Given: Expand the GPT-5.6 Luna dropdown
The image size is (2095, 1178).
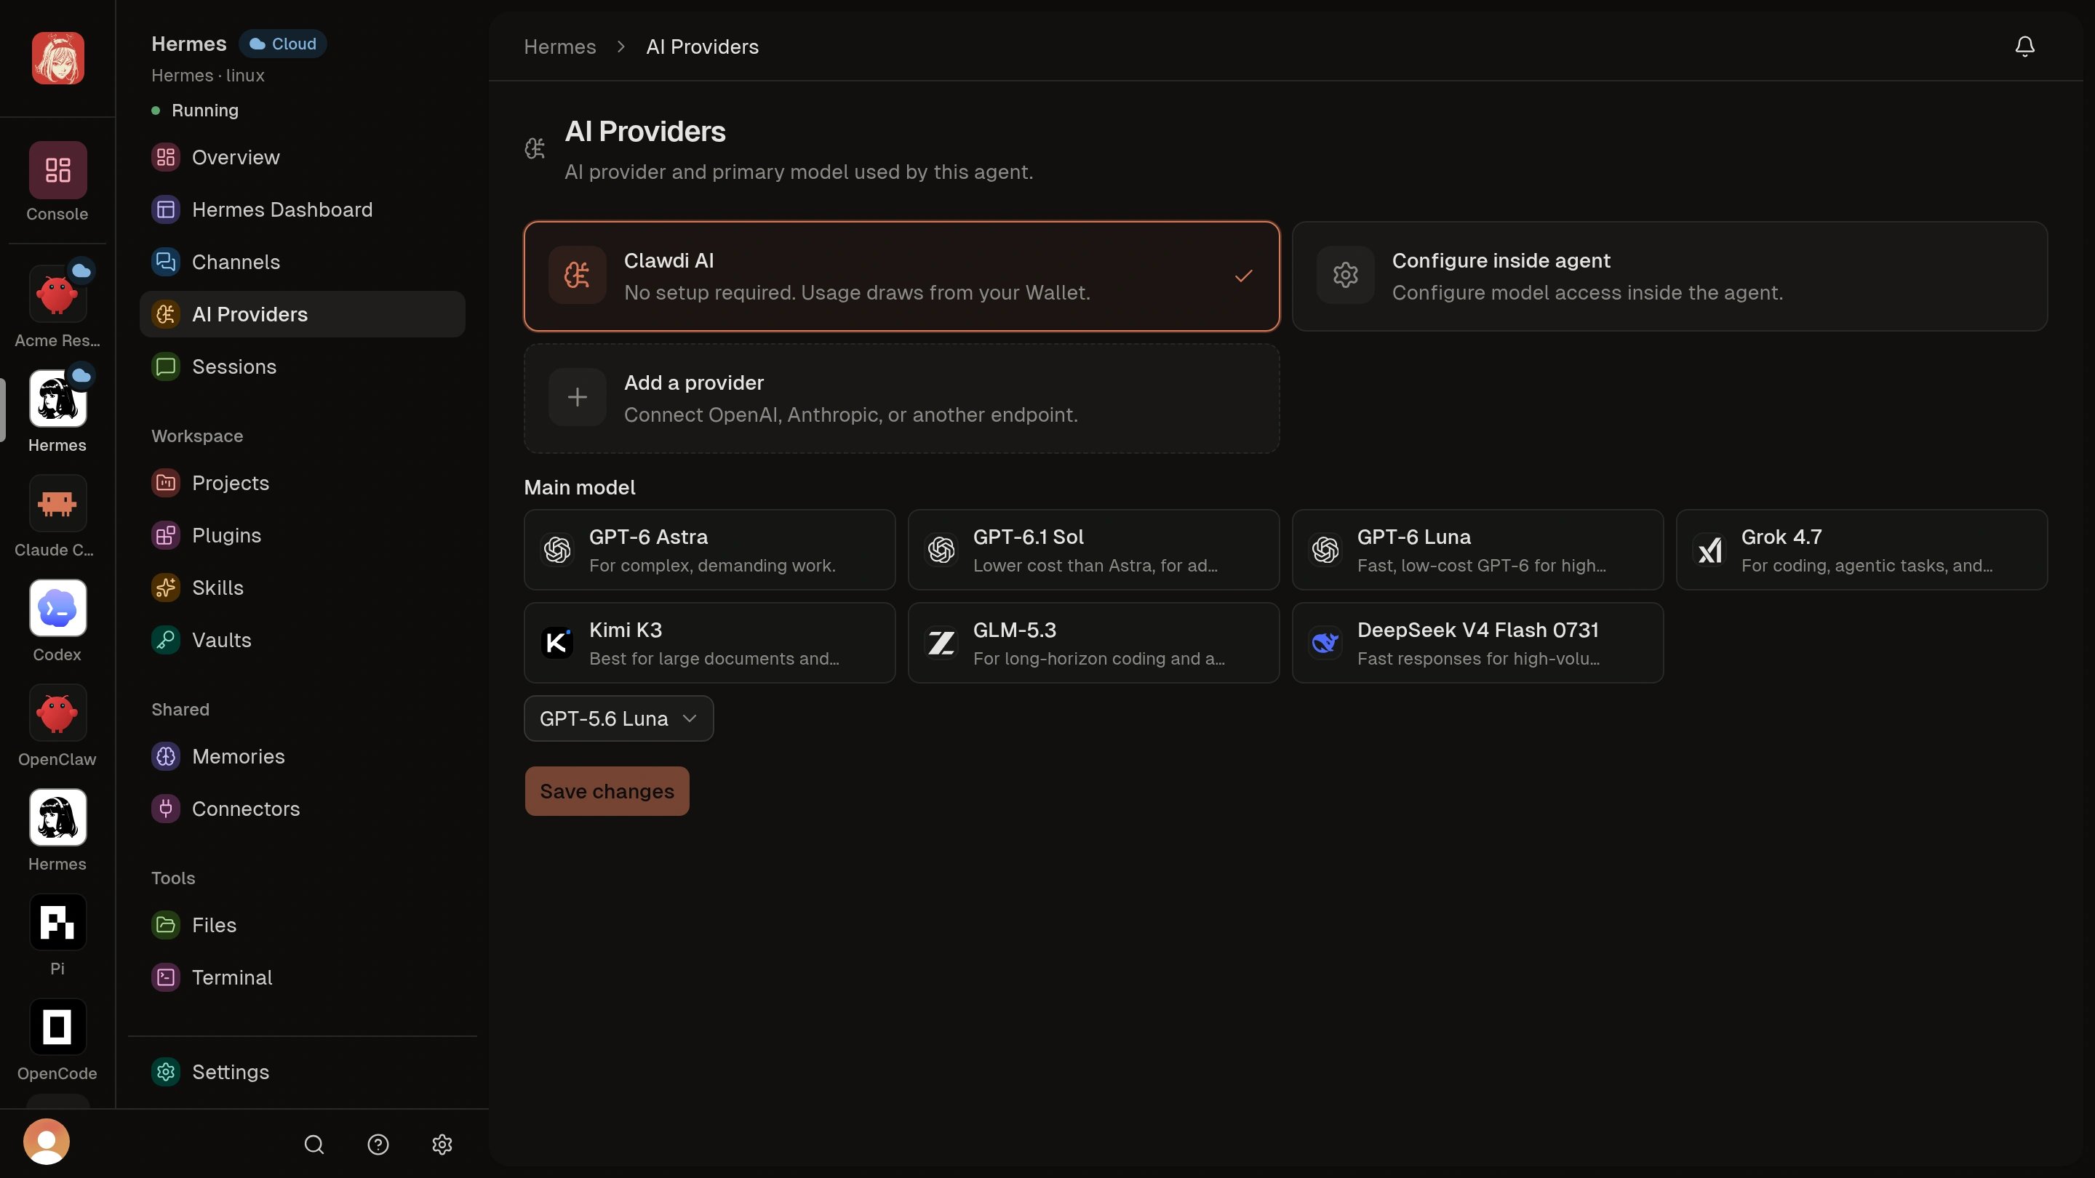Looking at the screenshot, I should coord(619,718).
